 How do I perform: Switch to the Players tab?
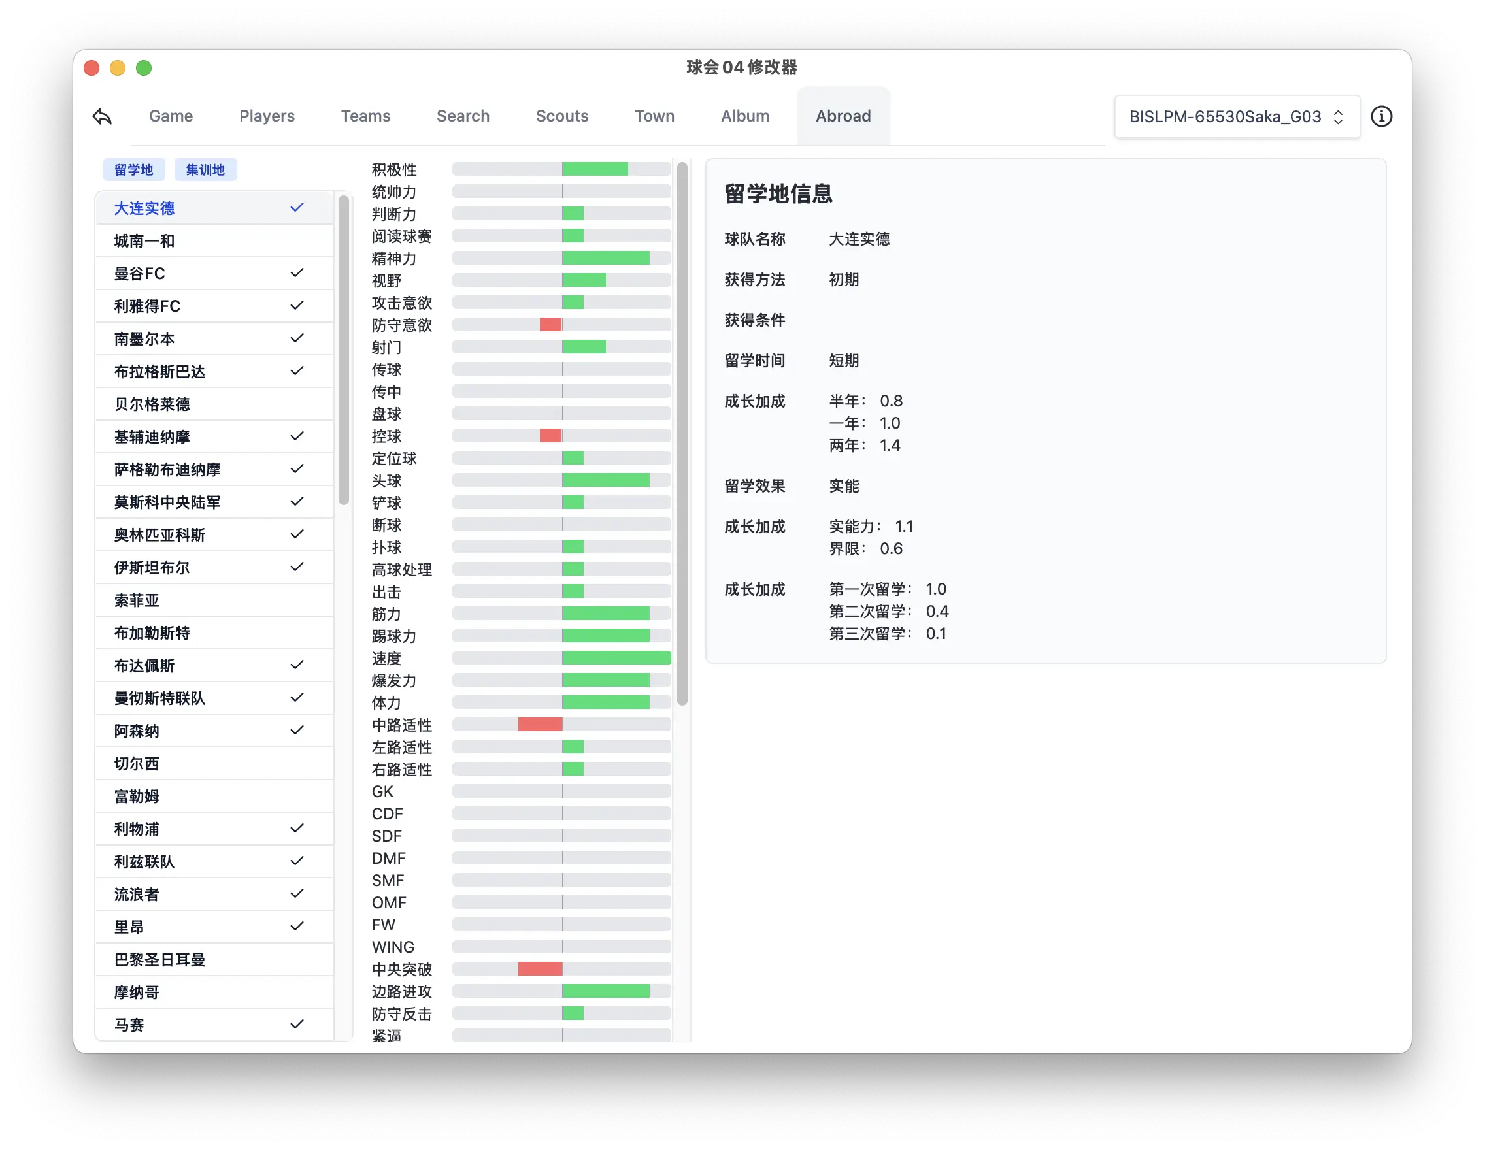(x=267, y=116)
